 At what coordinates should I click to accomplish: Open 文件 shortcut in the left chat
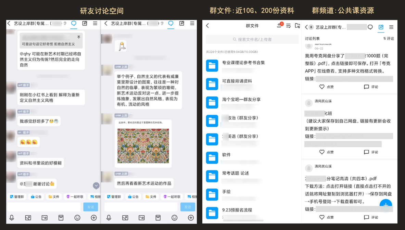coord(54,197)
